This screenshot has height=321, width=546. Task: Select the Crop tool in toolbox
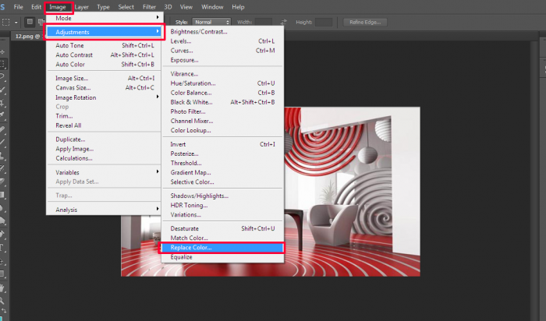[x=3, y=103]
